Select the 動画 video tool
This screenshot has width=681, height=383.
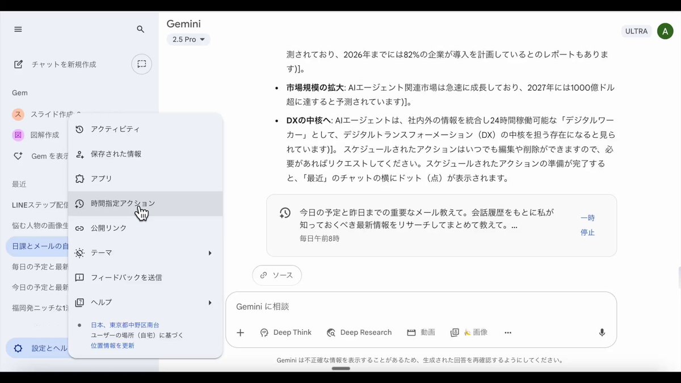pos(421,333)
